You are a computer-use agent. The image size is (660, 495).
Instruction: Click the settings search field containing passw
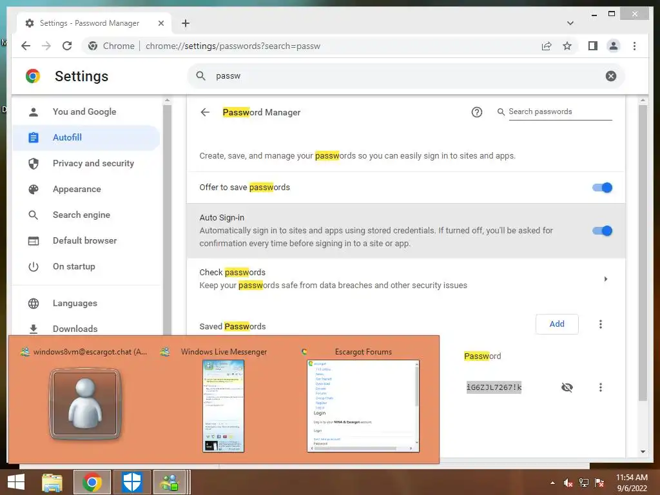pyautogui.click(x=406, y=76)
